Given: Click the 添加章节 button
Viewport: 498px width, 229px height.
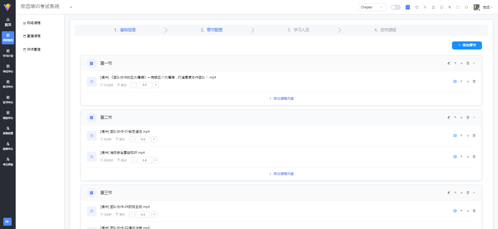Looking at the screenshot, I should click(467, 45).
